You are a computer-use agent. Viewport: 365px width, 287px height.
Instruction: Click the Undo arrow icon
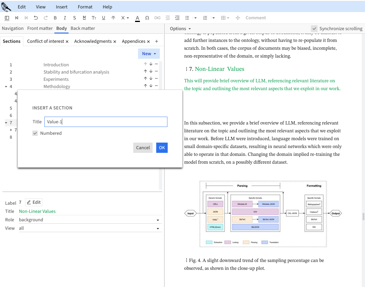tap(36, 18)
